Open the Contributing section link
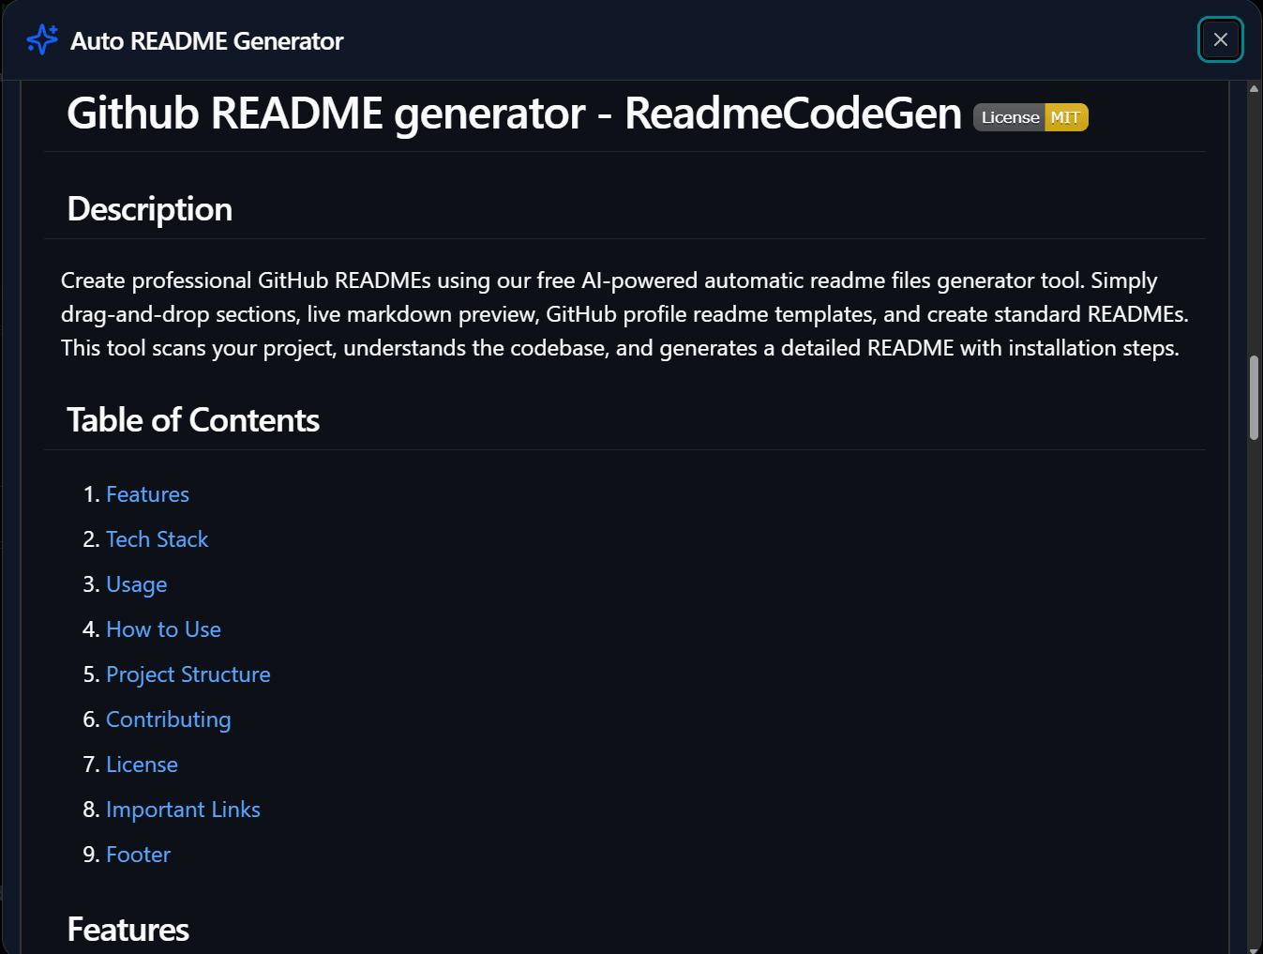Image resolution: width=1263 pixels, height=954 pixels. [168, 719]
